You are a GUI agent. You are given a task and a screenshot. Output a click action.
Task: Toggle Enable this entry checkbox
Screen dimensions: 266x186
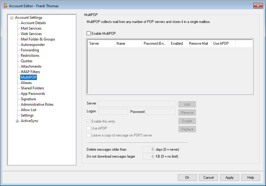pos(88,121)
